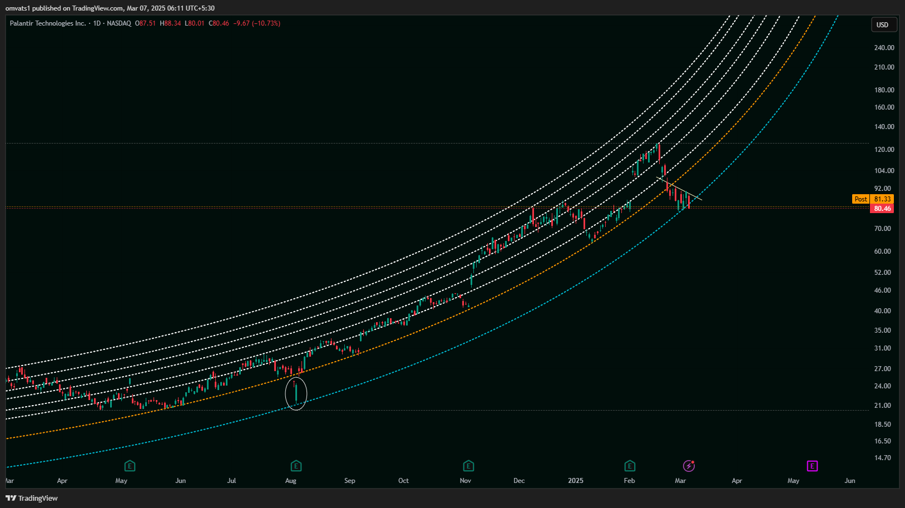Click the 14.70 price axis label
This screenshot has height=508, width=905.
(883, 458)
